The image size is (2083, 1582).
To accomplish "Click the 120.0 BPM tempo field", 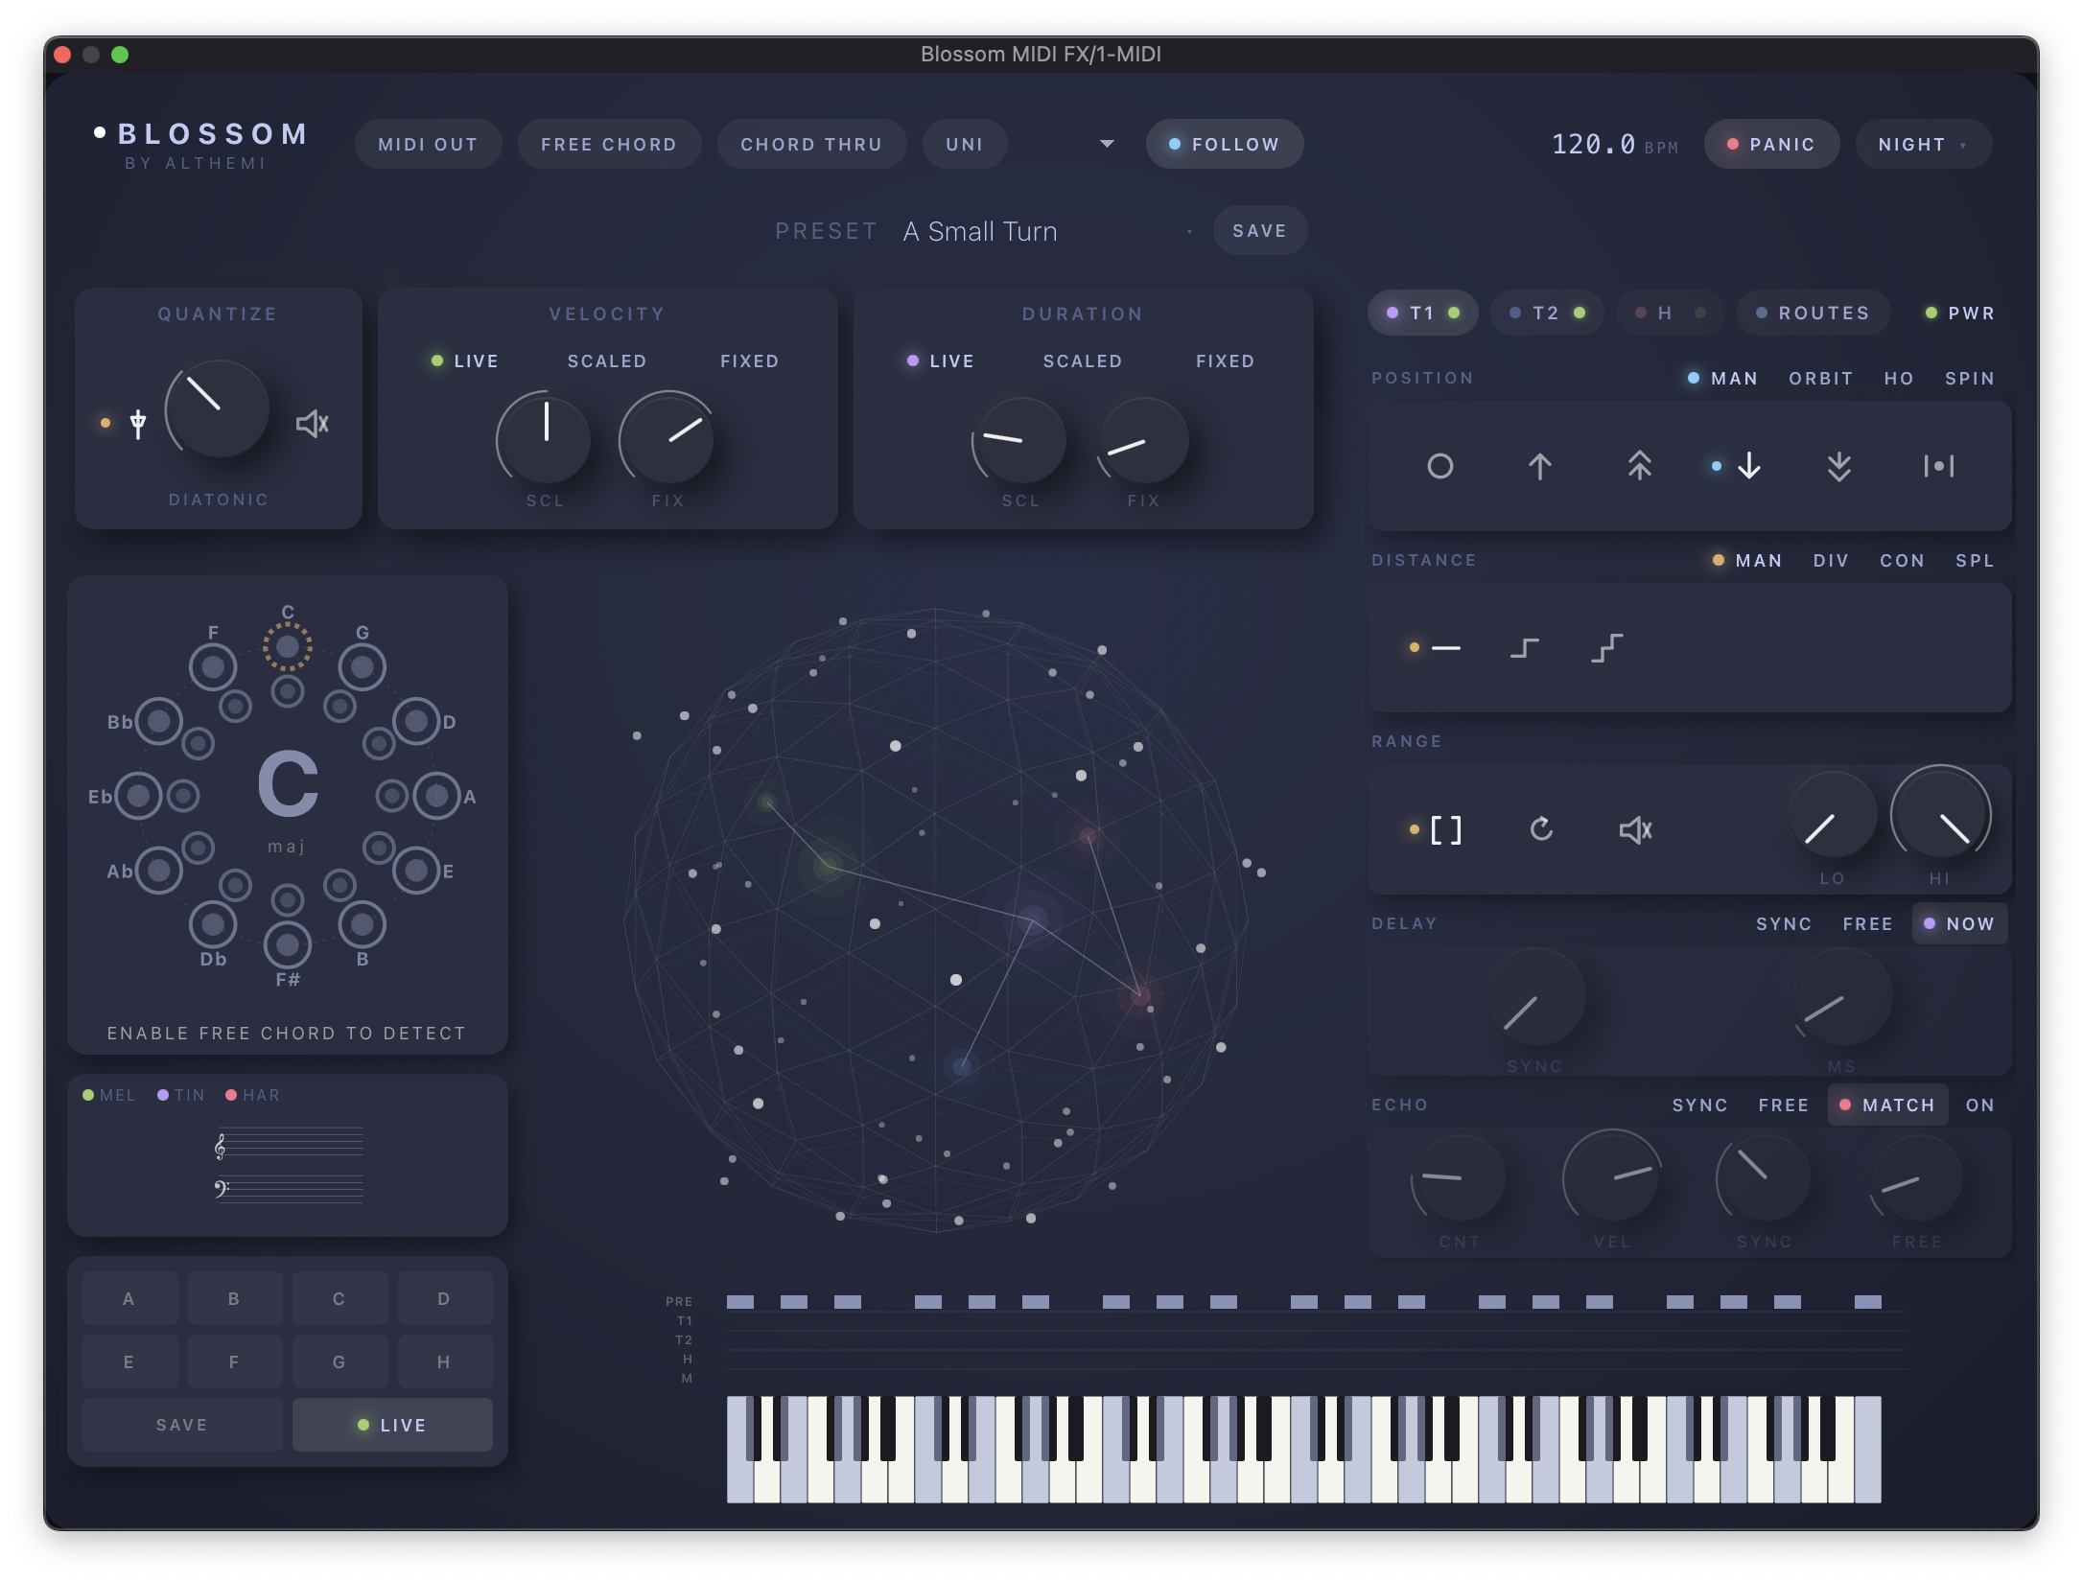I will [x=1615, y=144].
